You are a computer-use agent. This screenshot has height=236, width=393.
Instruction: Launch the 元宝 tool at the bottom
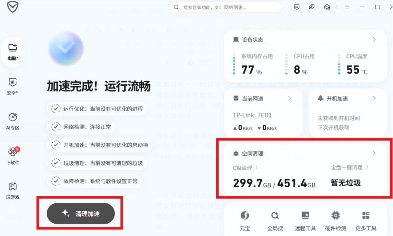point(245,220)
